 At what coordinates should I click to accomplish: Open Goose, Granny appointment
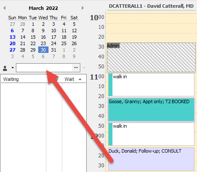coord(151,110)
